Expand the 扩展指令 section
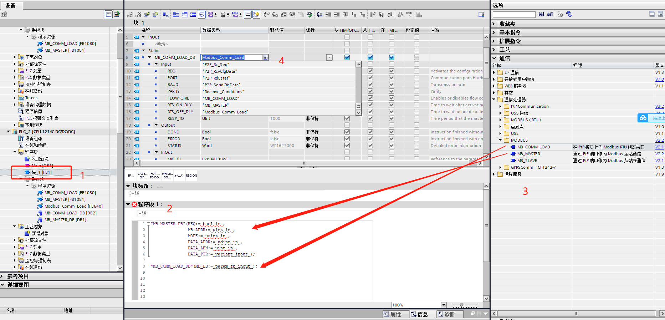 (x=494, y=41)
